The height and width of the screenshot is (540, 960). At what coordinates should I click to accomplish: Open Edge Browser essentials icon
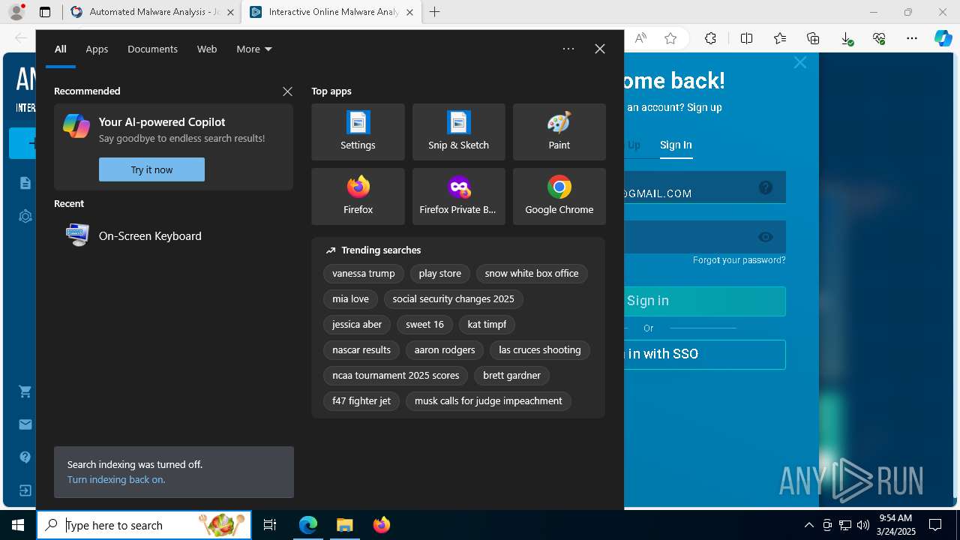point(879,38)
